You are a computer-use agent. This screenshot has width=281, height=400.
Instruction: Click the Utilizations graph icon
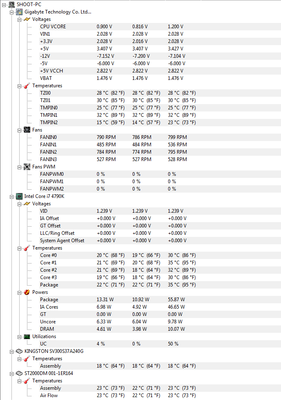coord(27,336)
